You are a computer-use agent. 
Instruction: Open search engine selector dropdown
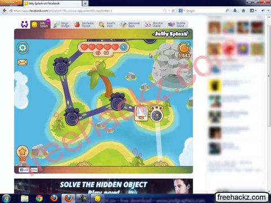coord(182,11)
